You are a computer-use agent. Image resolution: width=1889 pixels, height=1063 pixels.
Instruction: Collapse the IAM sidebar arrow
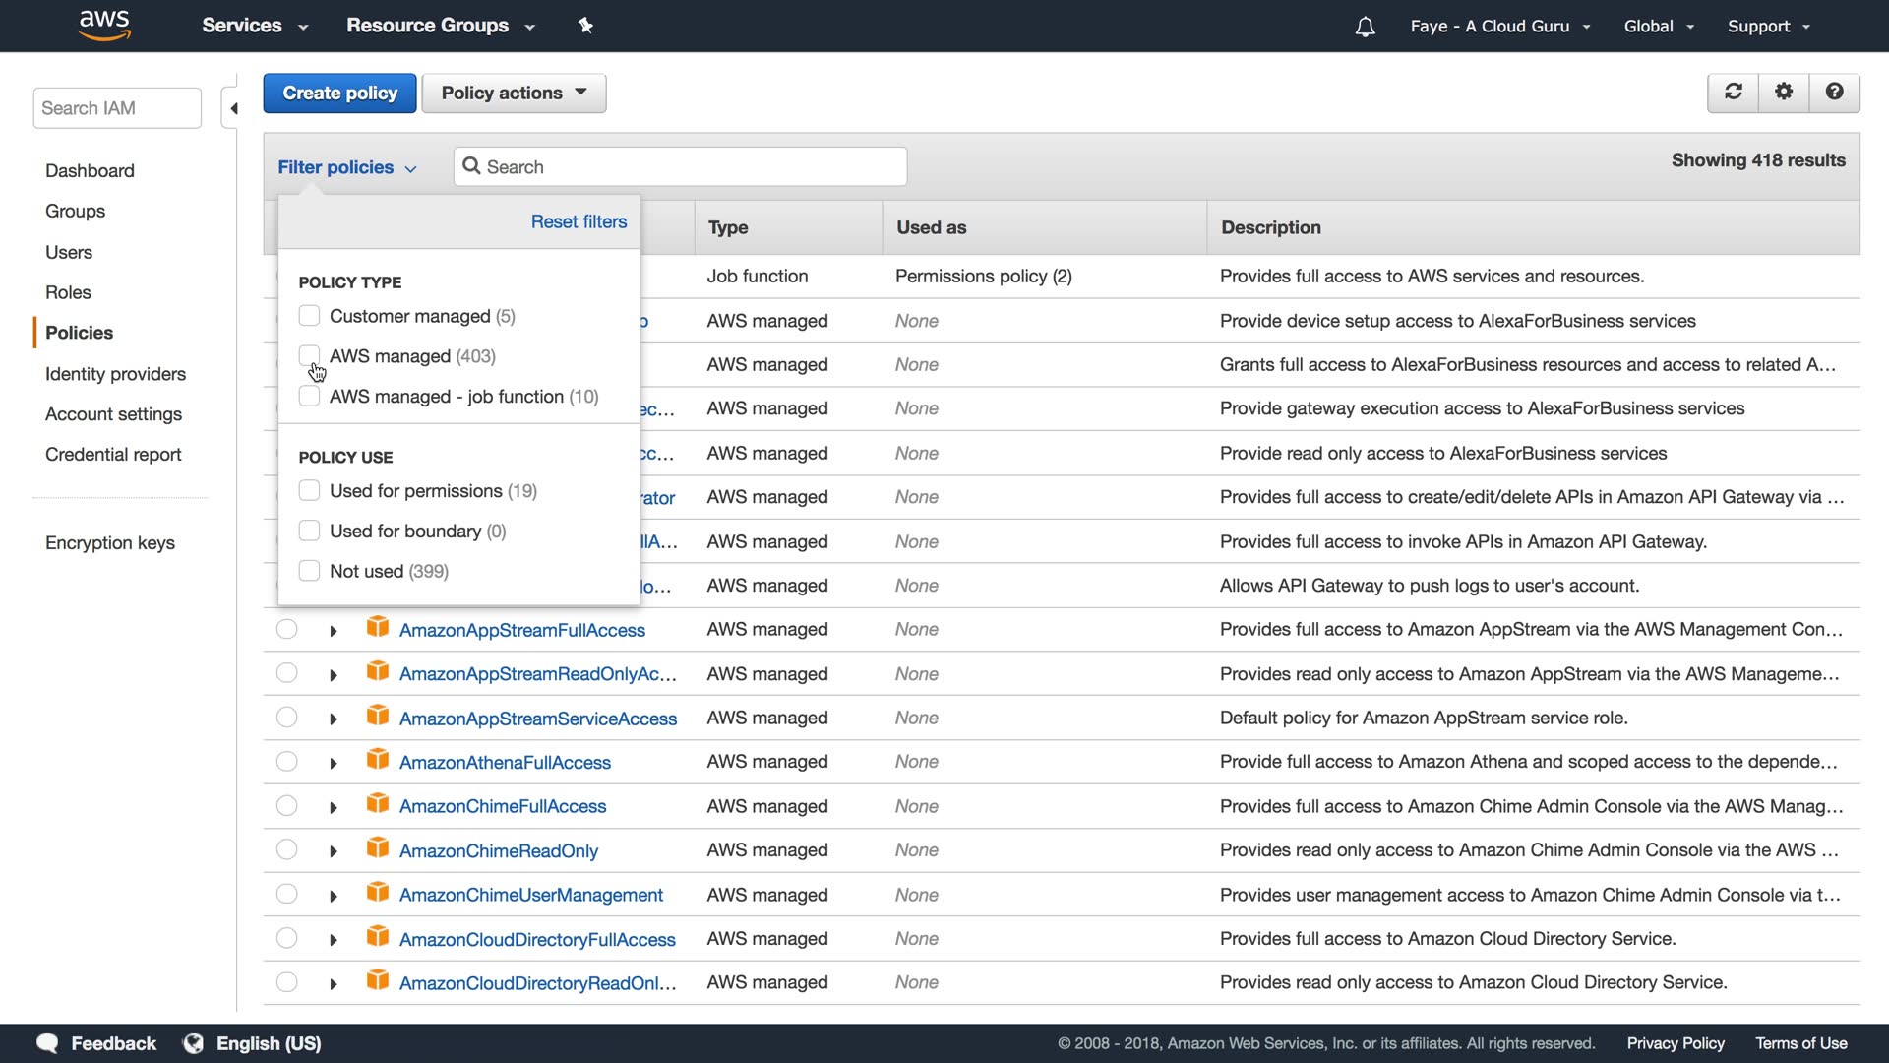tap(233, 108)
